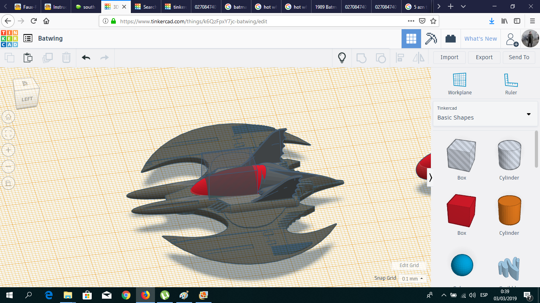Click the Ungroup shapes icon
This screenshot has height=303, width=540.
[380, 58]
